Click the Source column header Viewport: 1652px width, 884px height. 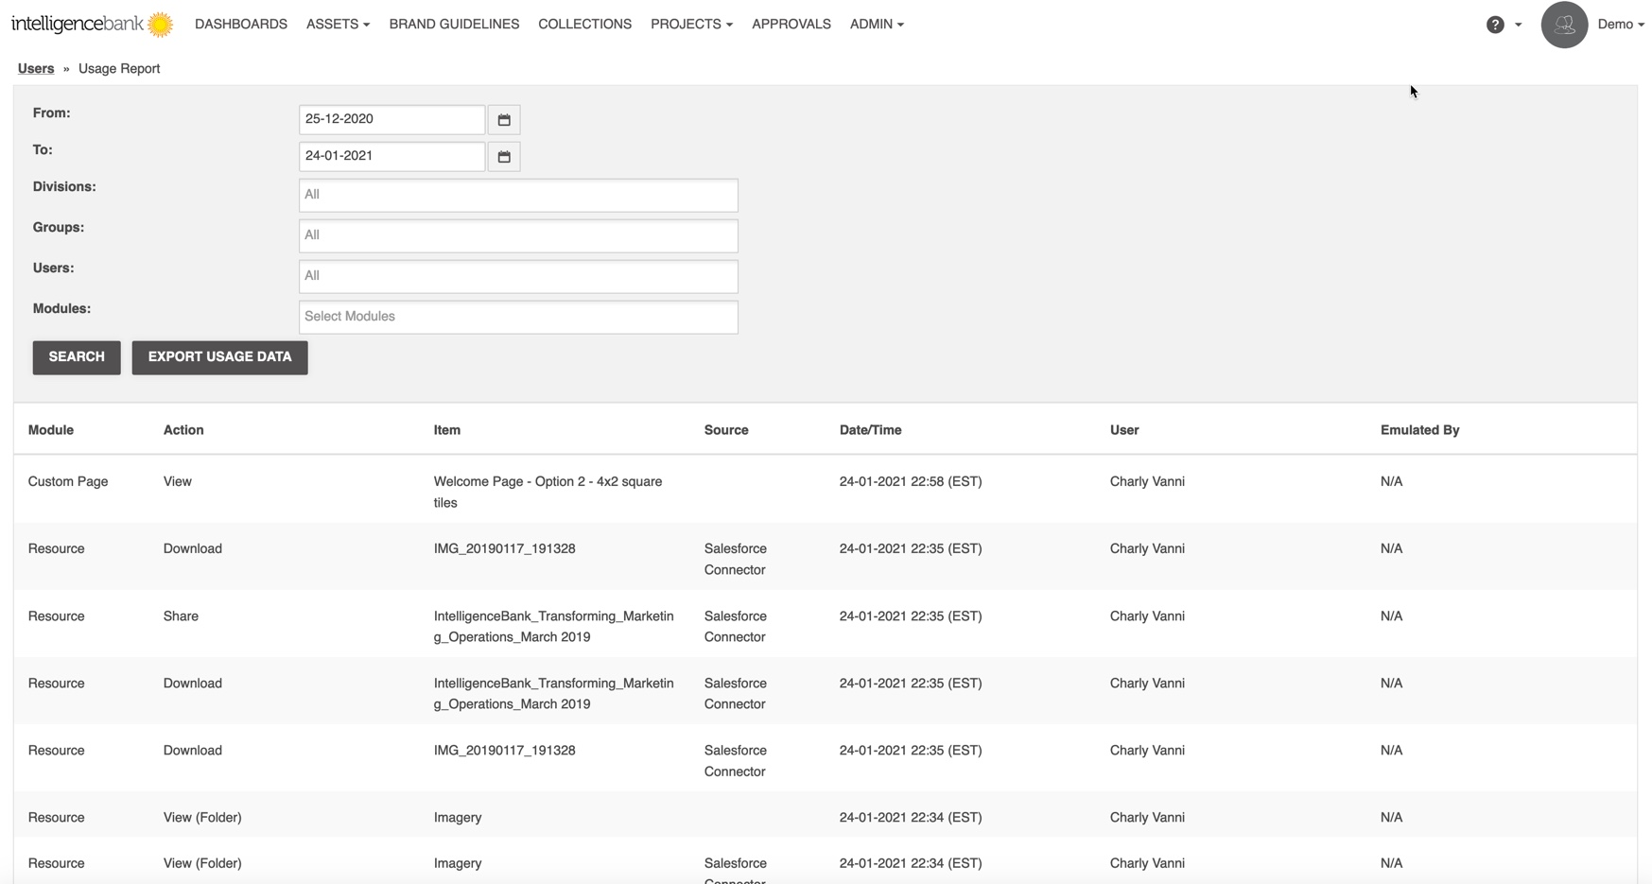pos(726,430)
